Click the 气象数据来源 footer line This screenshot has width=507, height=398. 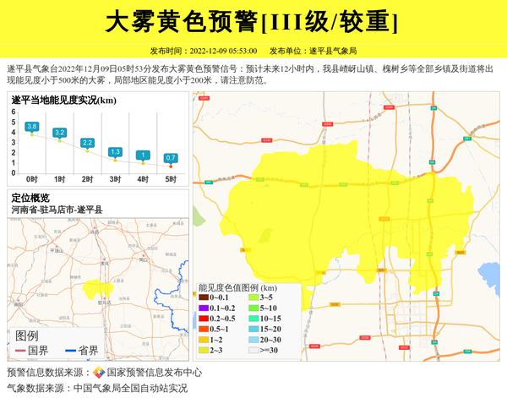tap(97, 388)
